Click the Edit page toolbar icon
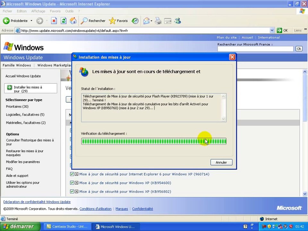Screen dimensions: 308x231 pos(167,21)
